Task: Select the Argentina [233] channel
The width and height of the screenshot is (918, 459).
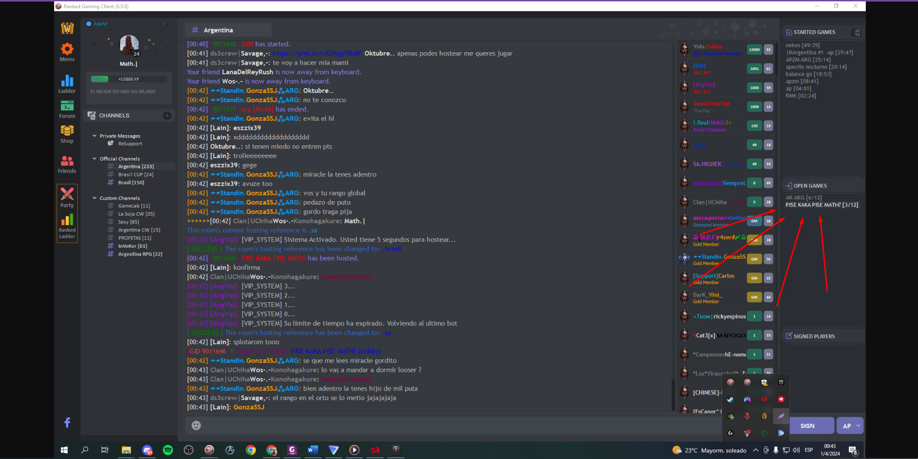Action: pos(136,167)
